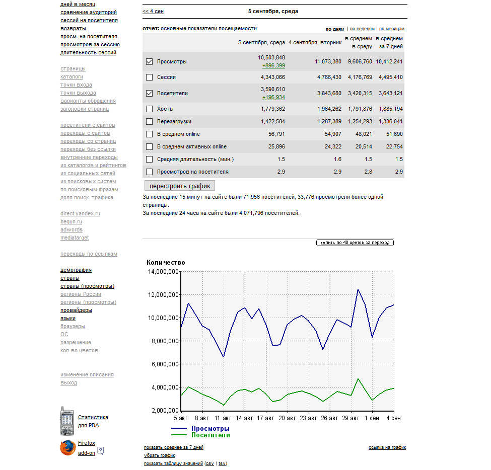Screen dimensions: 491x470
Task: Enable the В среднем online checkbox
Action: (149, 134)
